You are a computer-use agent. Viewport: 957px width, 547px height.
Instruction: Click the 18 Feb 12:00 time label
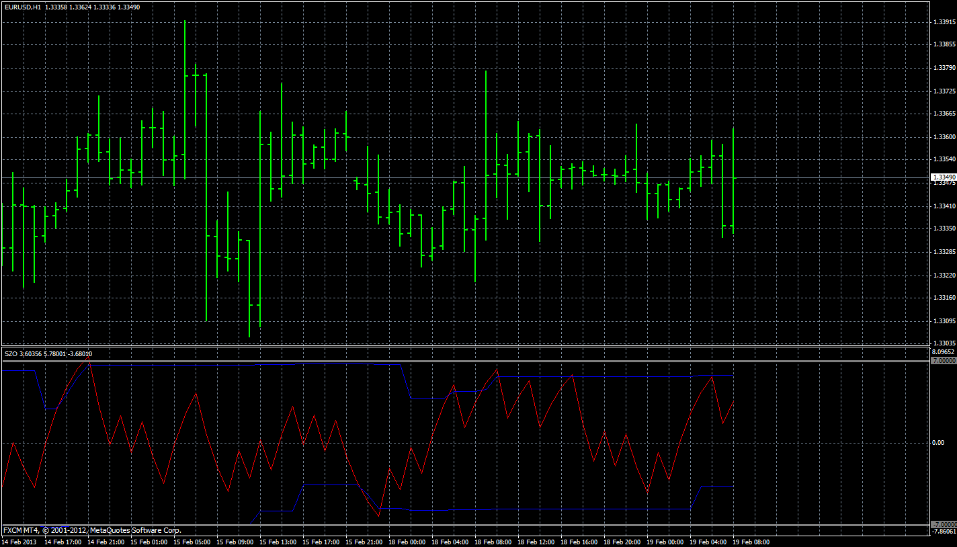click(536, 542)
